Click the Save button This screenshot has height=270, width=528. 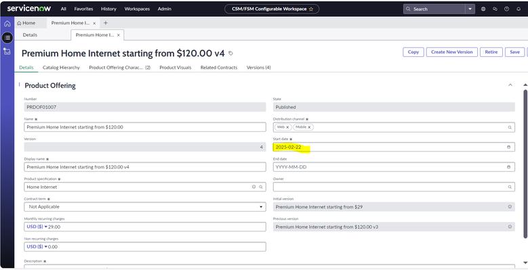click(514, 52)
